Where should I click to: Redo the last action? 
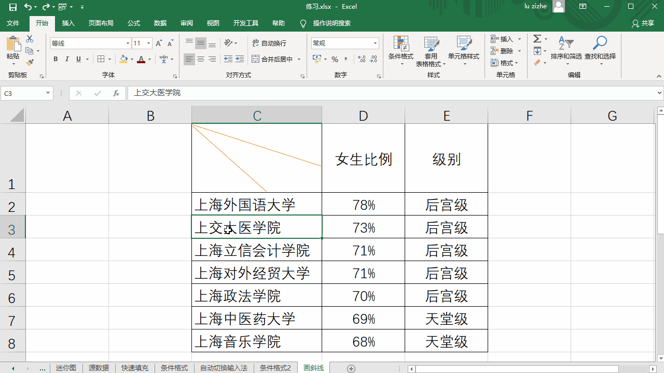point(46,7)
